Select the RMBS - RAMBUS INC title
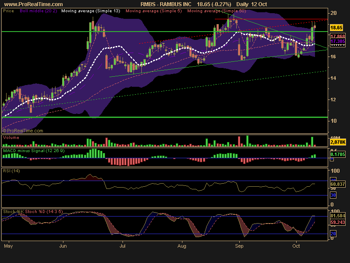Image resolution: width=350 pixels, height=263 pixels. pos(166,4)
